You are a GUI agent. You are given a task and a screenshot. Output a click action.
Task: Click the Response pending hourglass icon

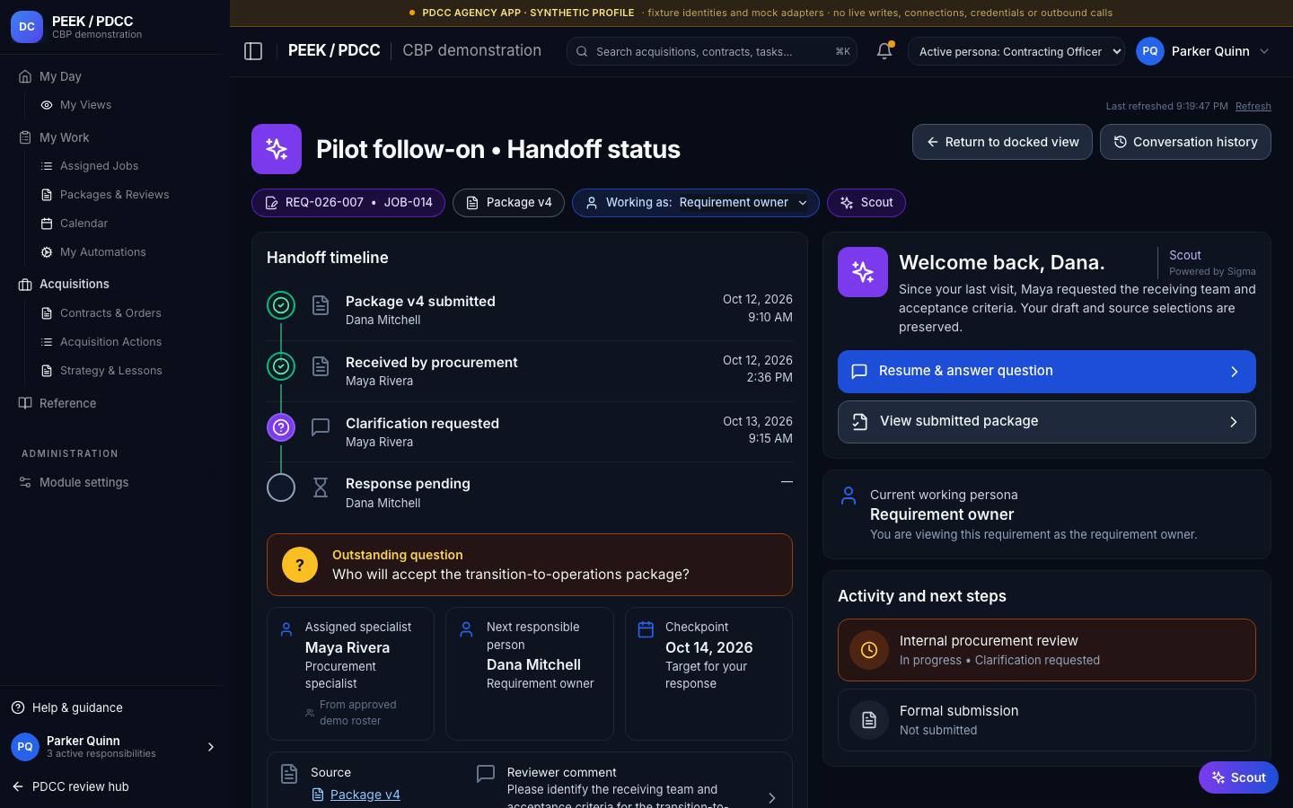point(321,487)
